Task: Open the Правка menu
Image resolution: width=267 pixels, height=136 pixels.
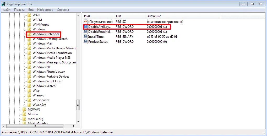Action: click(x=19, y=10)
